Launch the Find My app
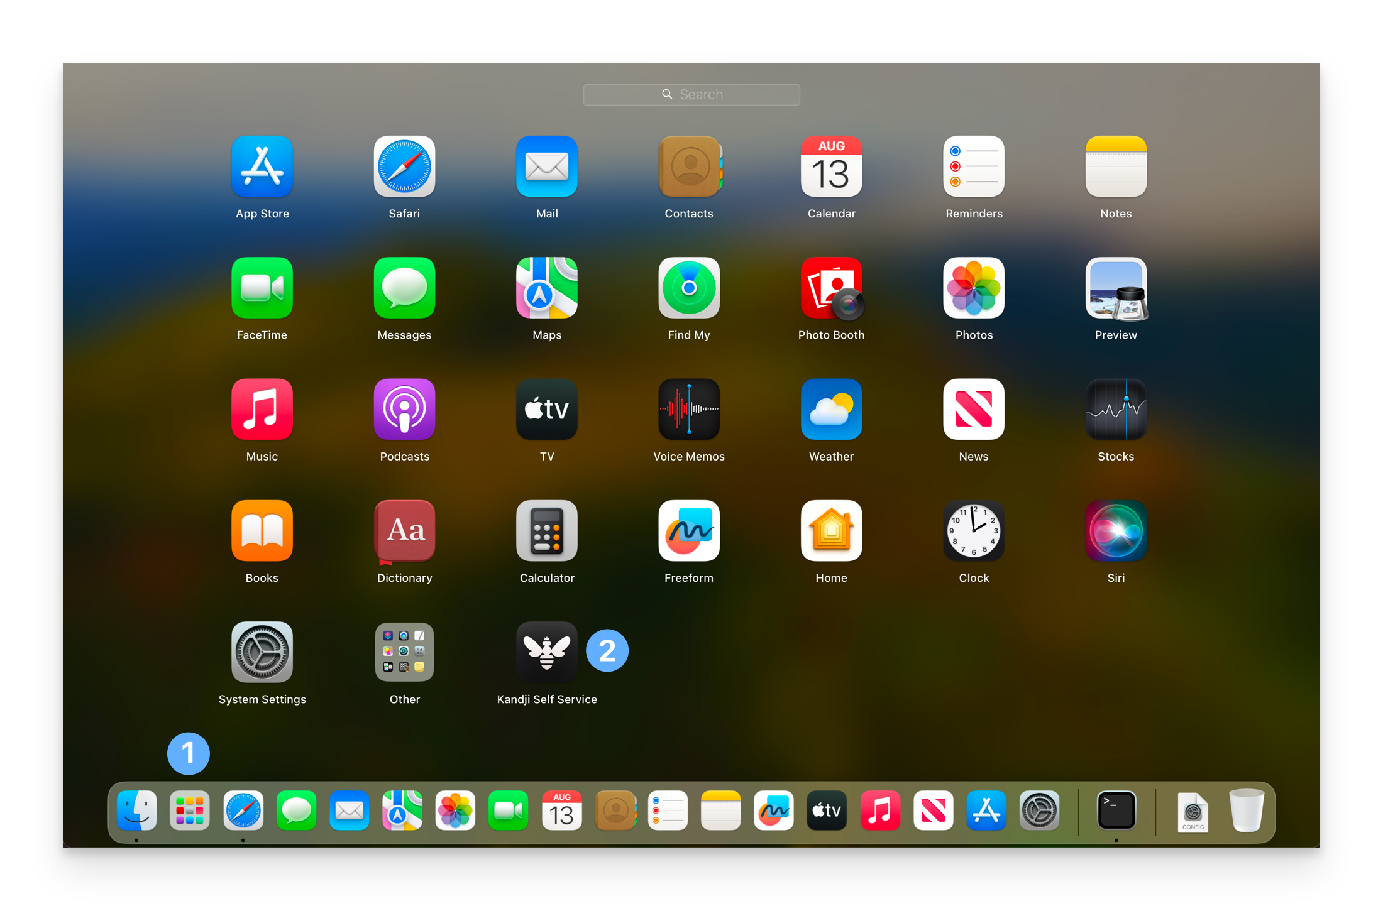The image size is (1383, 911). (x=689, y=288)
